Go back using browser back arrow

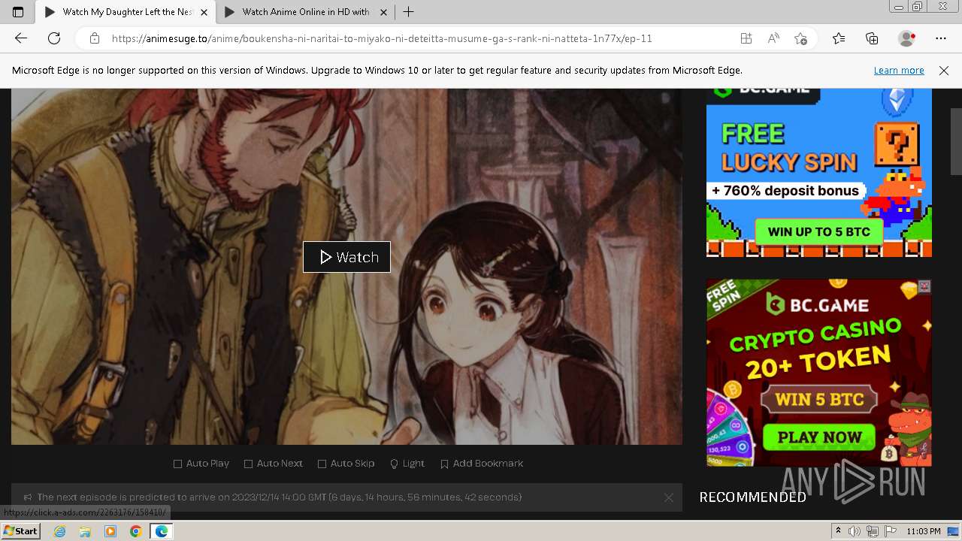click(x=21, y=38)
